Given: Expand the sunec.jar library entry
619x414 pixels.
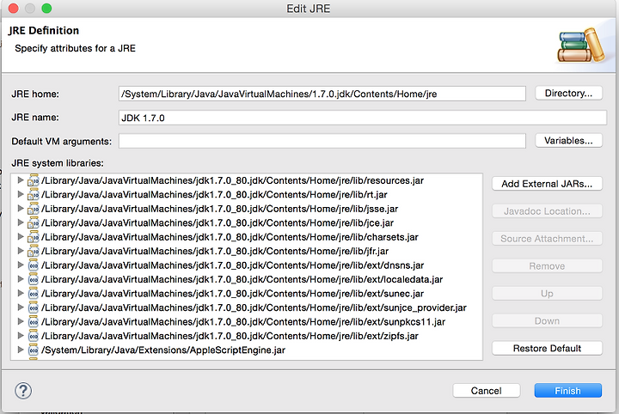Looking at the screenshot, I should [21, 294].
